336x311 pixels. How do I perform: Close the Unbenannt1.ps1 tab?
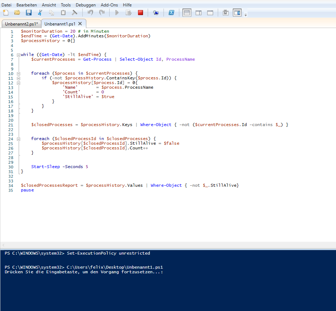(x=80, y=24)
